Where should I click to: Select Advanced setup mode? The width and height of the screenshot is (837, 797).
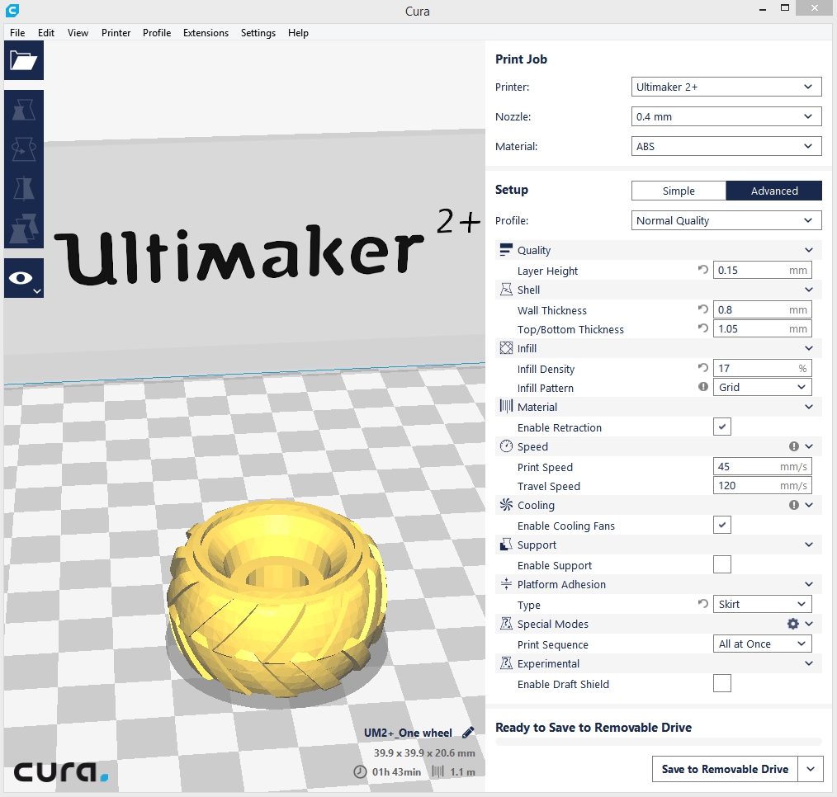tap(774, 191)
